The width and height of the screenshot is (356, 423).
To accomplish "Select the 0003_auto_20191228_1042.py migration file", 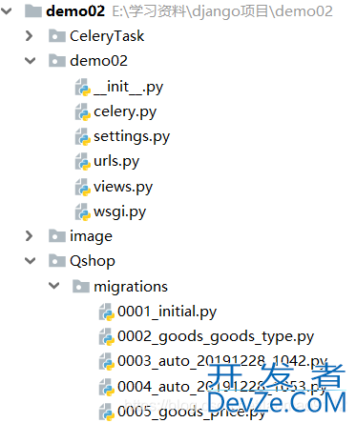I will coord(222,362).
